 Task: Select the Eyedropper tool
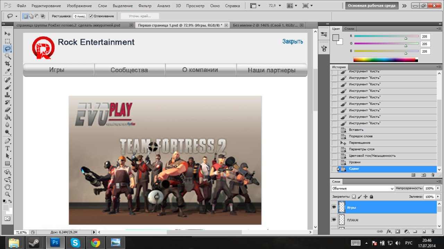pyautogui.click(x=7, y=71)
